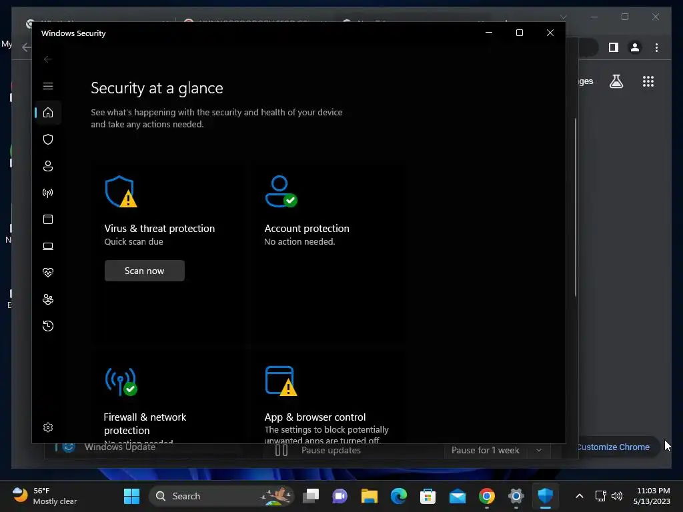
Task: Open Protection history clock icon in sidebar
Action: [48, 326]
